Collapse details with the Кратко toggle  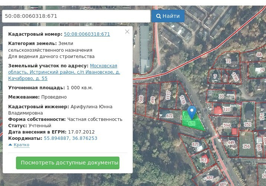click(19, 145)
